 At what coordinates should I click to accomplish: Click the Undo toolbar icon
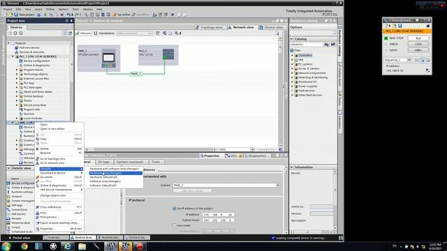pyautogui.click(x=68, y=15)
